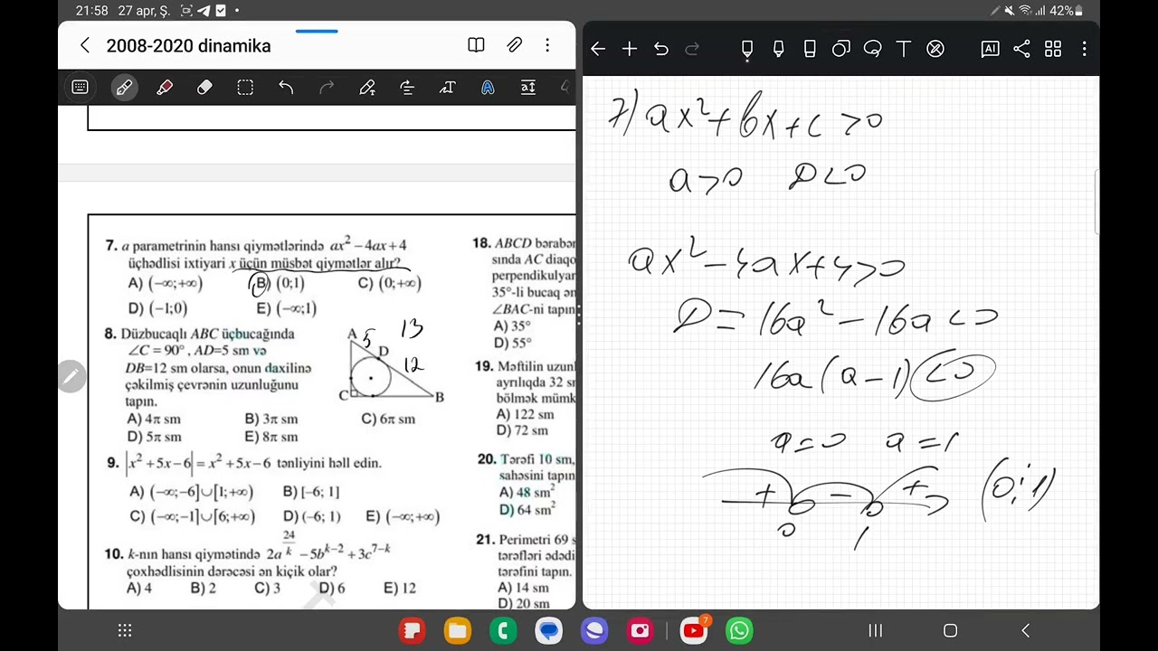Viewport: 1158px width, 651px height.
Task: Open the yellow files app in taskbar
Action: pyautogui.click(x=458, y=630)
